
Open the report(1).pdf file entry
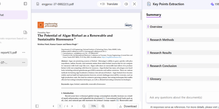[x=8, y=53]
